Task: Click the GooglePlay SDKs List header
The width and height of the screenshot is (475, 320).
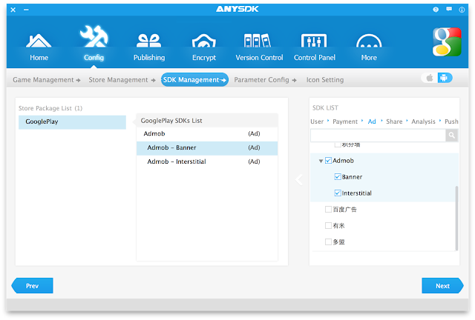Action: pos(207,121)
